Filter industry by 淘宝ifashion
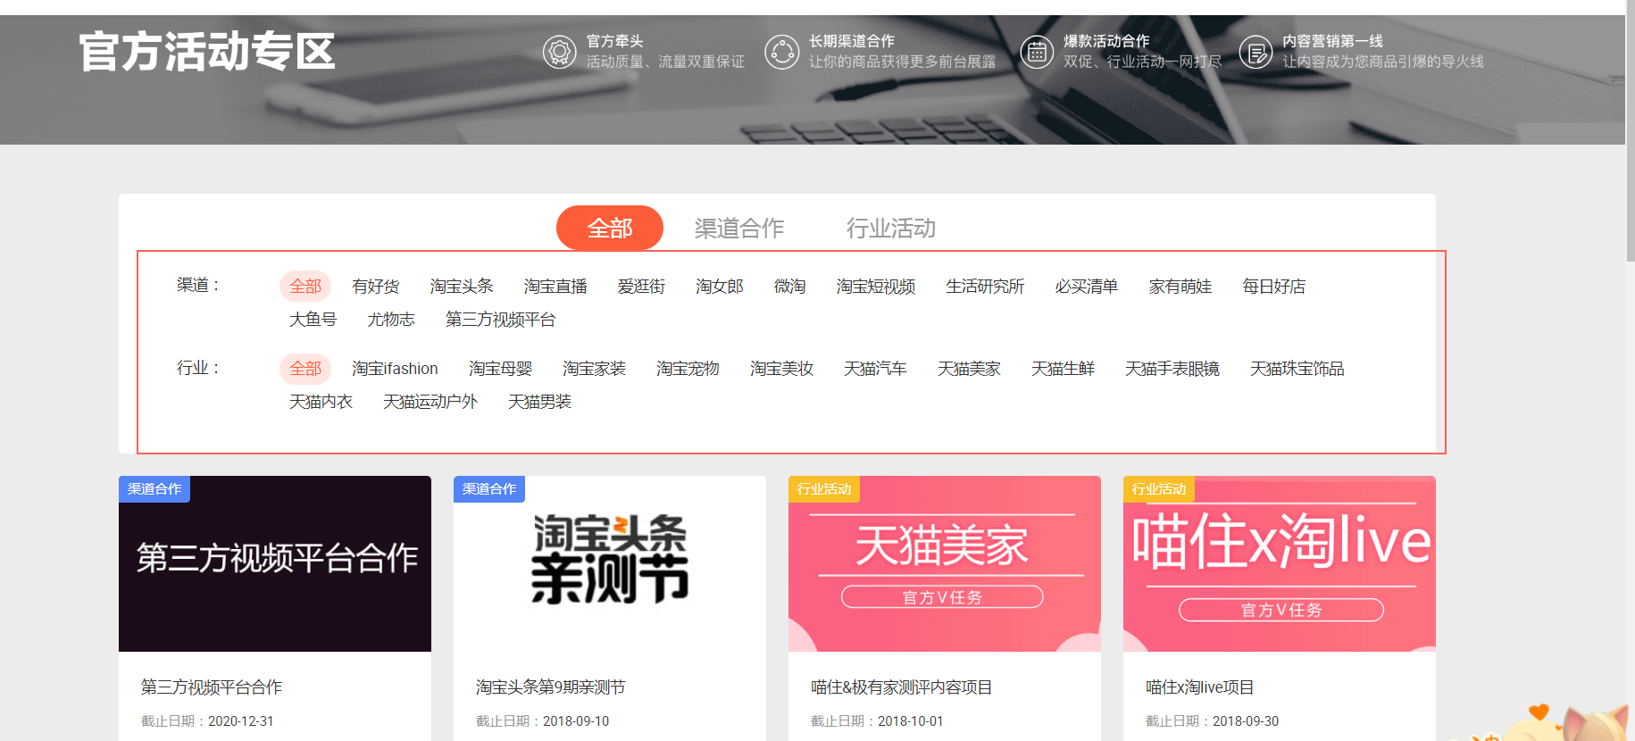The height and width of the screenshot is (741, 1635). coord(395,369)
